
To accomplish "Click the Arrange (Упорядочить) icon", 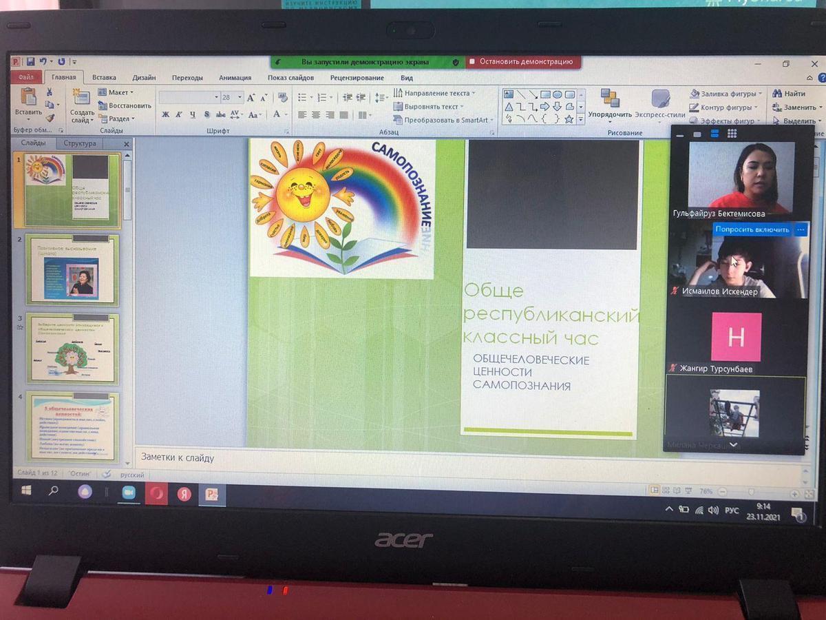I will pos(609,103).
